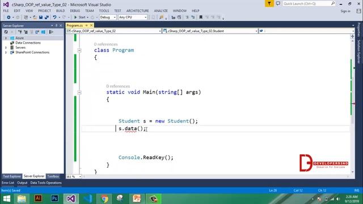Expand the Azure tree node
363x204 pixels.
click(6, 38)
